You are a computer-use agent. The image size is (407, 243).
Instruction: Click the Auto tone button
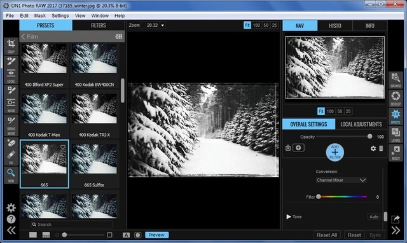coord(374,217)
